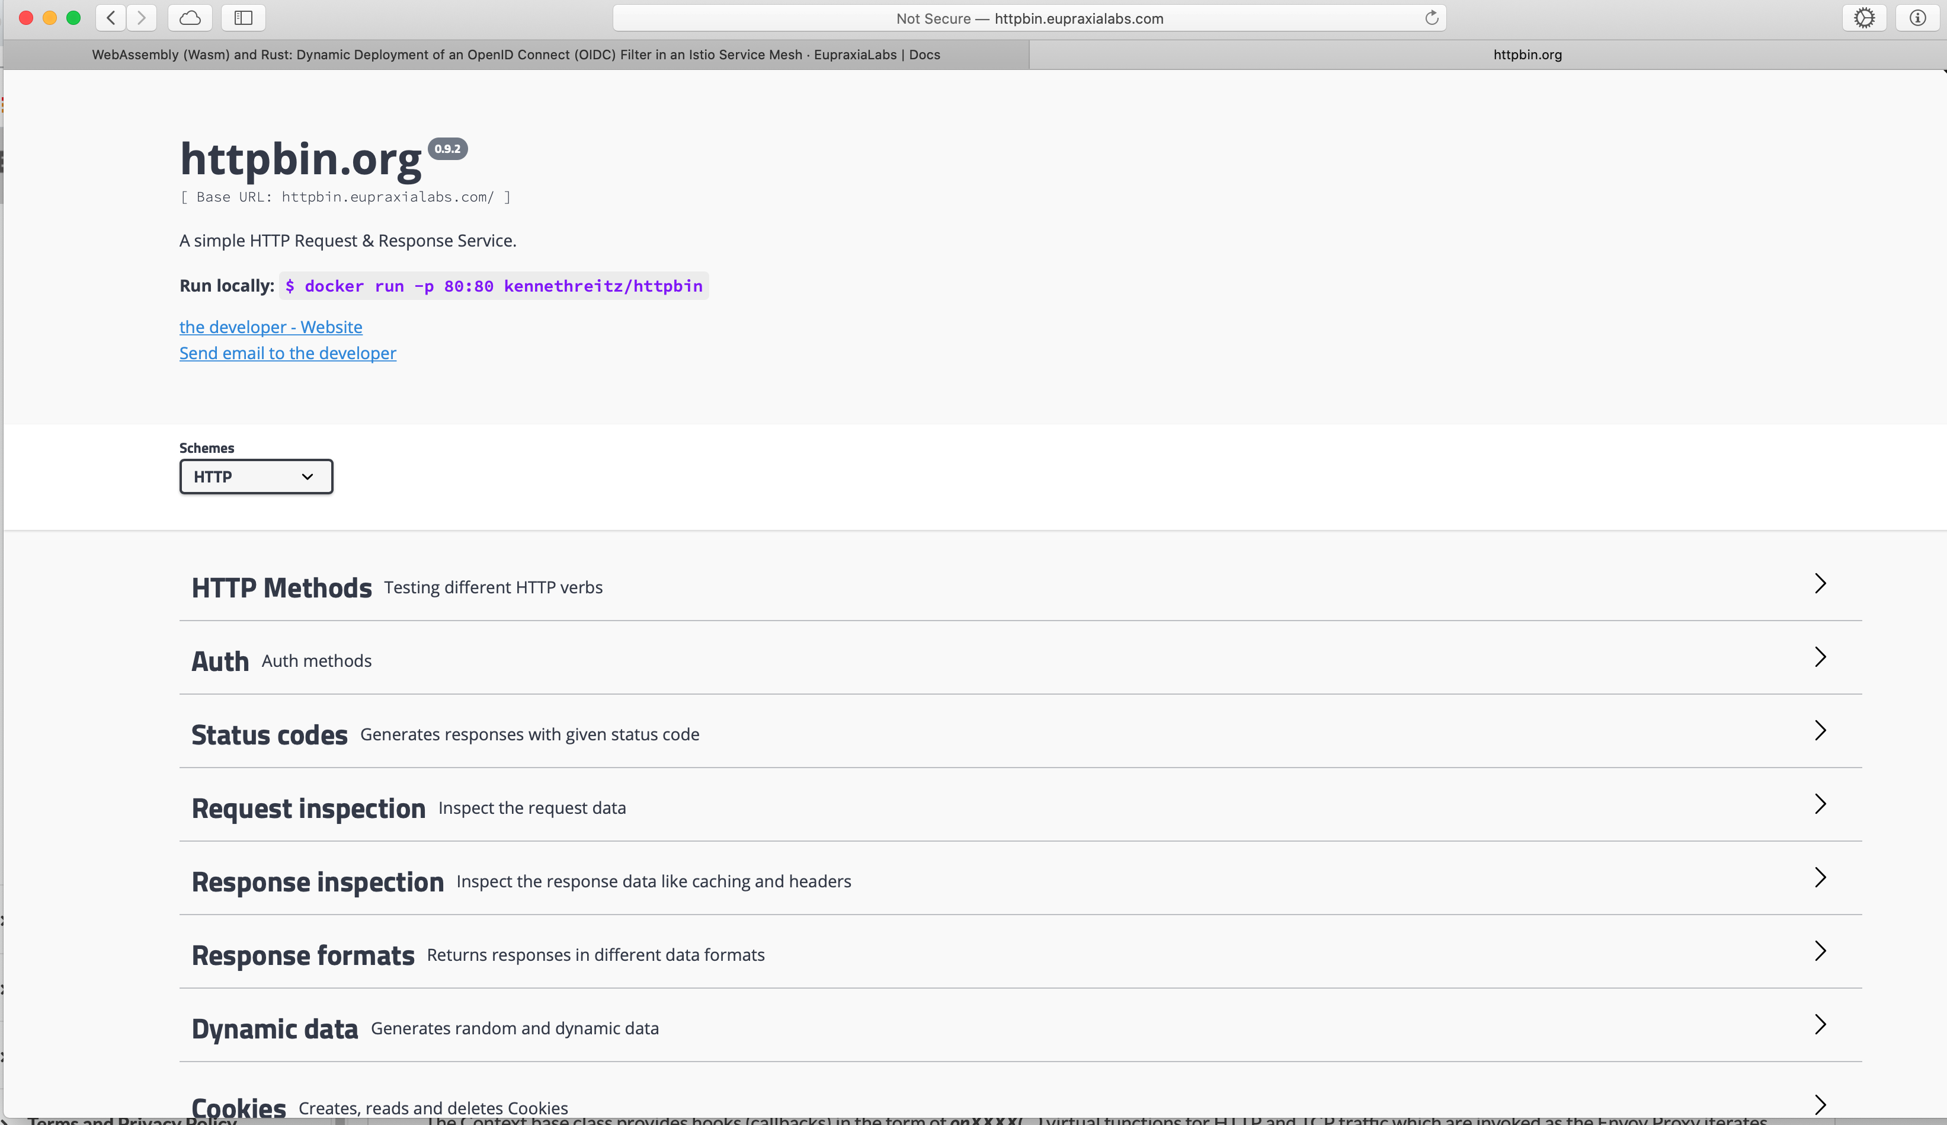This screenshot has height=1125, width=1947.
Task: Open 'Send email to the developer' link
Action: point(288,353)
